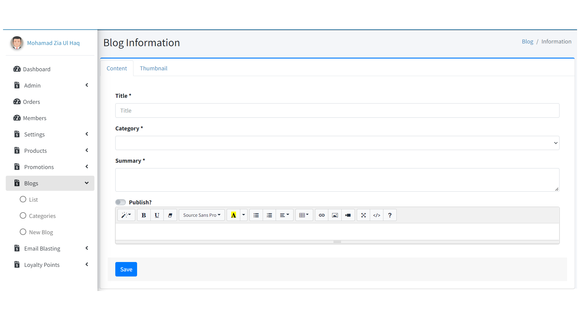581x326 pixels.
Task: Switch editor to code view
Action: coord(376,215)
